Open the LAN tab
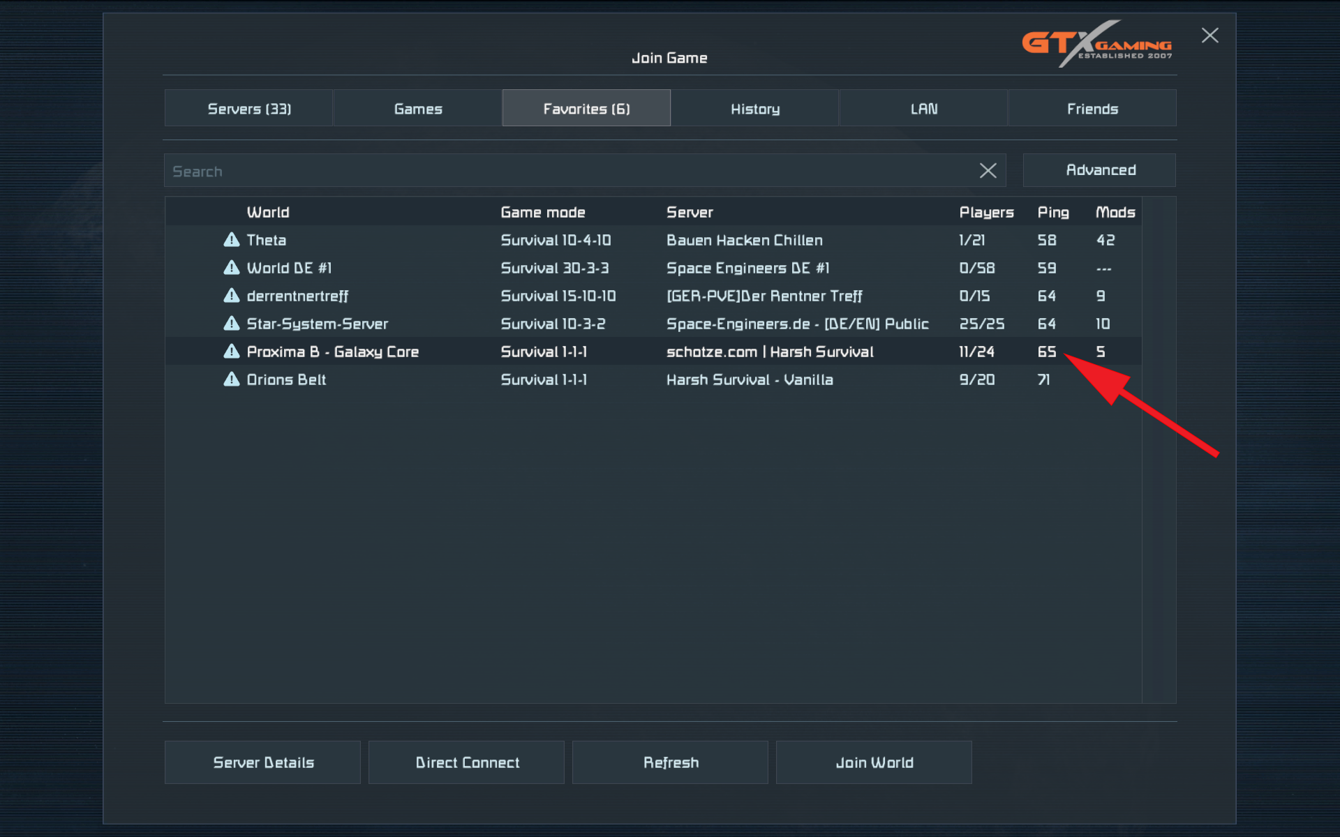 923,109
